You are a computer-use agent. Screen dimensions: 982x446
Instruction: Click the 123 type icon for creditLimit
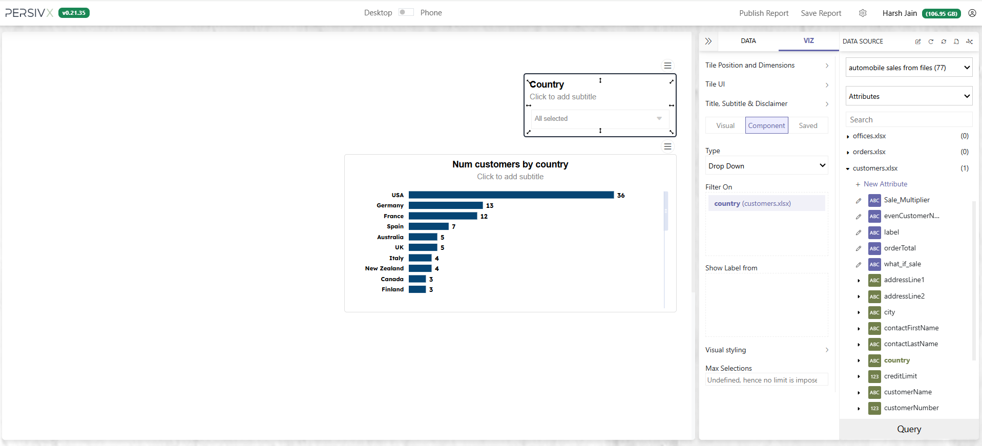(x=874, y=376)
